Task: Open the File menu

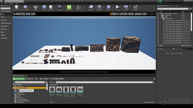Action: point(2,4)
